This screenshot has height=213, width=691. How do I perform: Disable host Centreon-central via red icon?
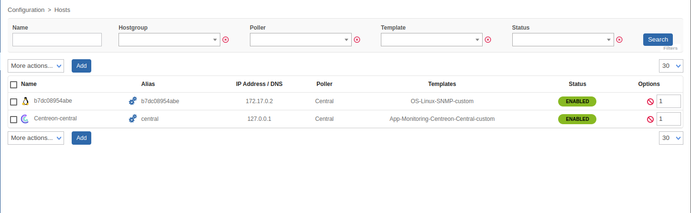pos(650,119)
